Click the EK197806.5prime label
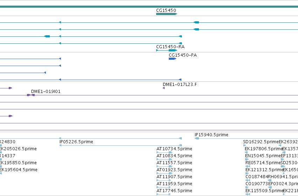 264,149
